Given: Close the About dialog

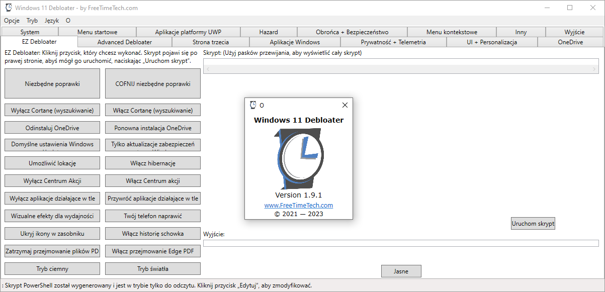Looking at the screenshot, I should tap(344, 105).
